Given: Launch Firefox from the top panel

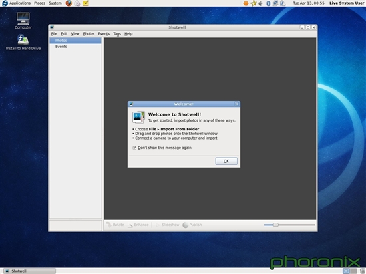Looking at the screenshot, I should [x=69, y=3].
